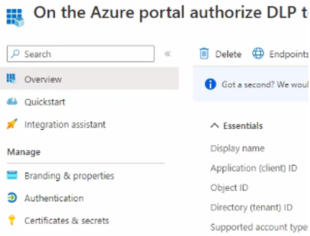310x236 pixels.
Task: Click the magnifier icon in search box
Action: click(15, 54)
